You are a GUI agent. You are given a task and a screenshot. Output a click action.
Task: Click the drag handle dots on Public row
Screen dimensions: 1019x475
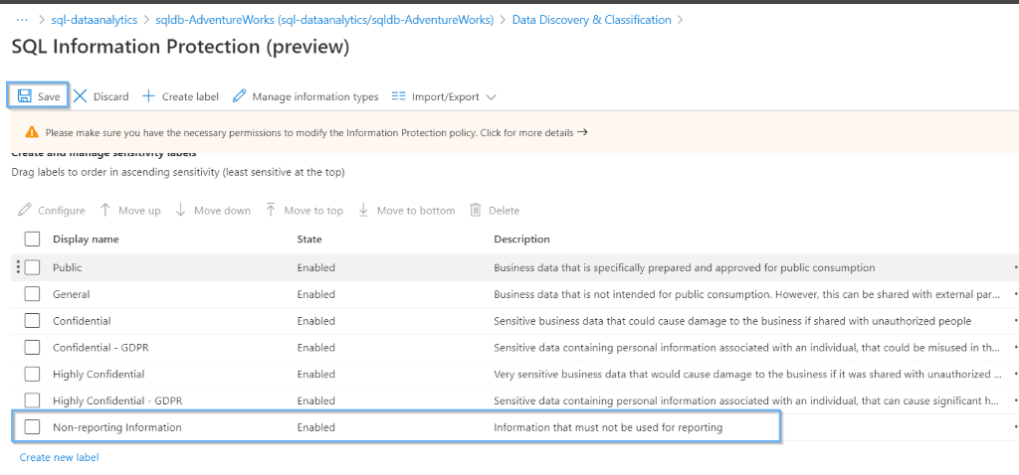click(x=18, y=266)
